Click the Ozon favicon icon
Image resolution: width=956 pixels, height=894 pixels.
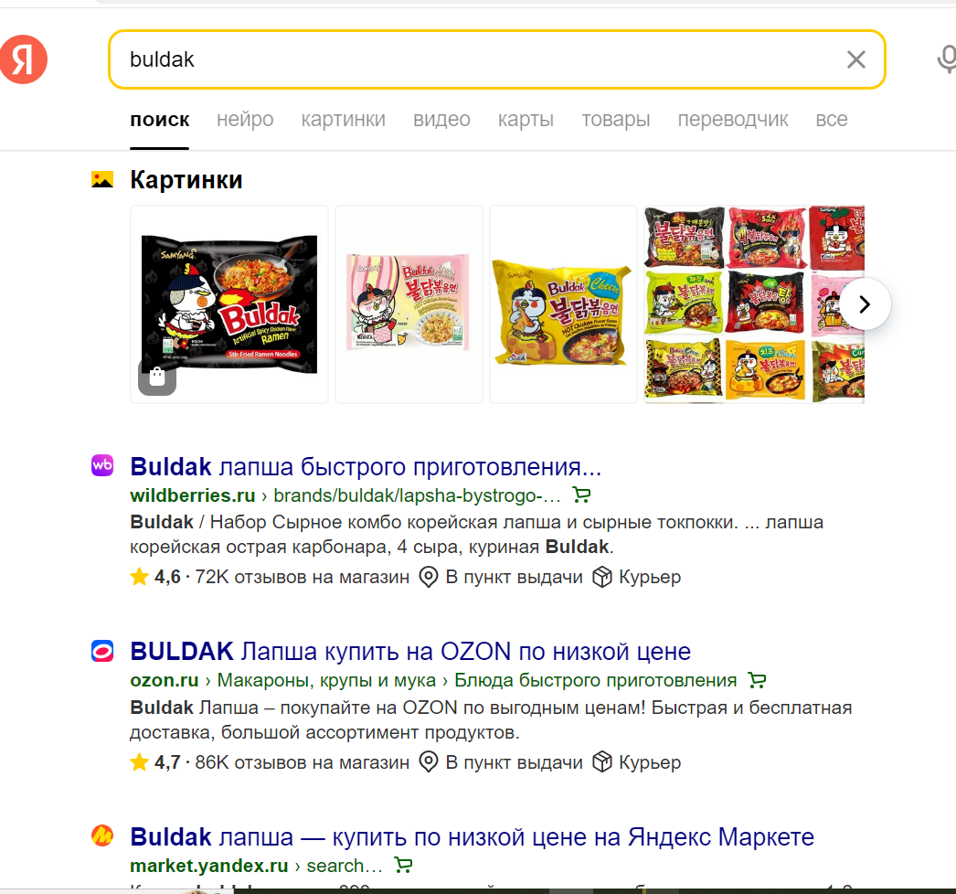[102, 651]
